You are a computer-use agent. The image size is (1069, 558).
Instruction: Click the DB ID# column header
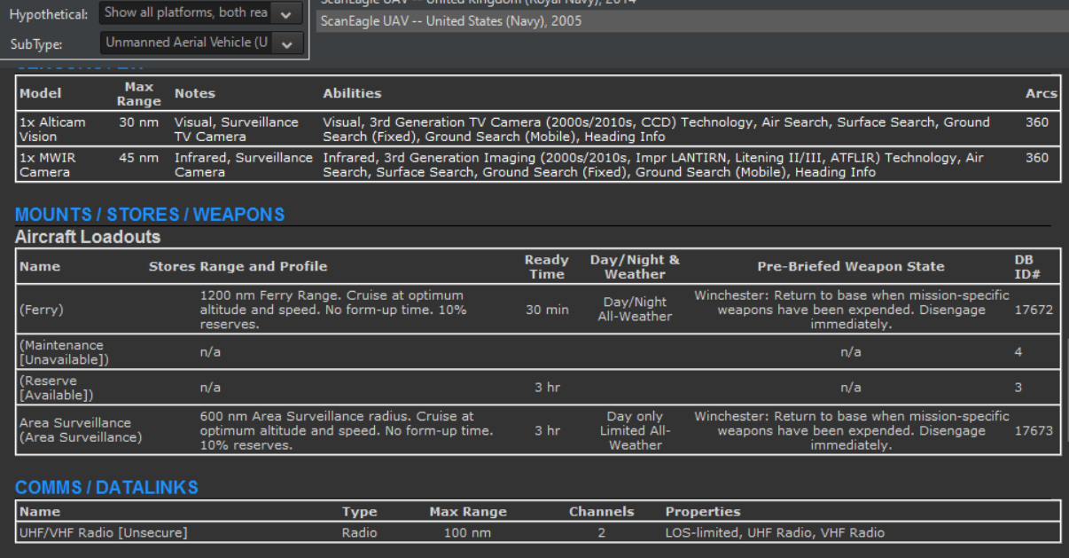[1026, 267]
